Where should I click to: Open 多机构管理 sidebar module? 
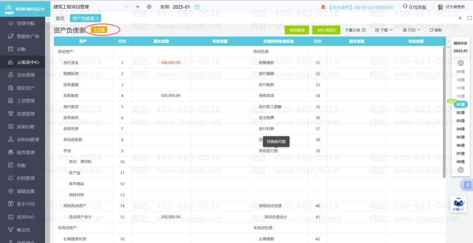[23, 139]
